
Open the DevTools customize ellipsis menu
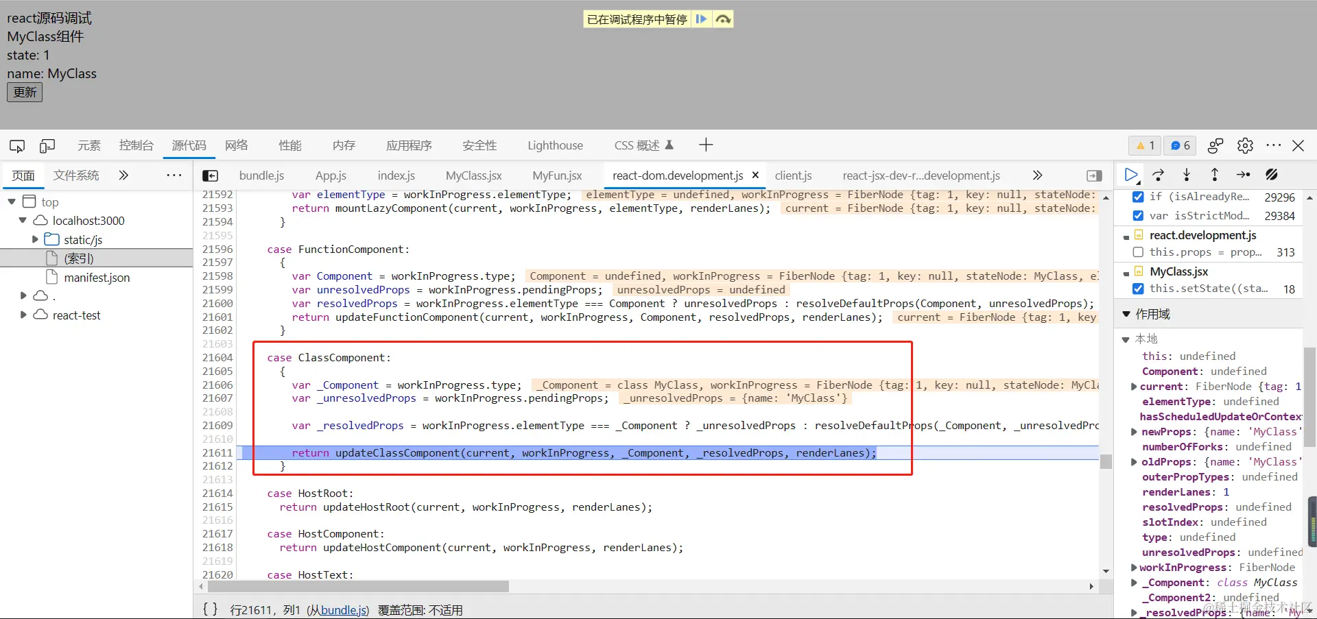point(1274,145)
